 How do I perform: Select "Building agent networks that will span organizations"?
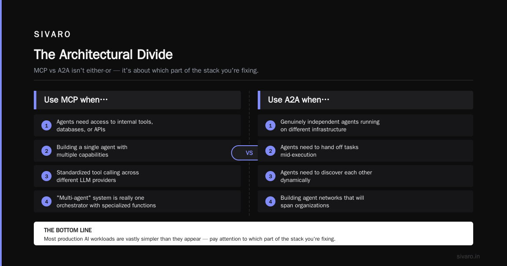322,201
